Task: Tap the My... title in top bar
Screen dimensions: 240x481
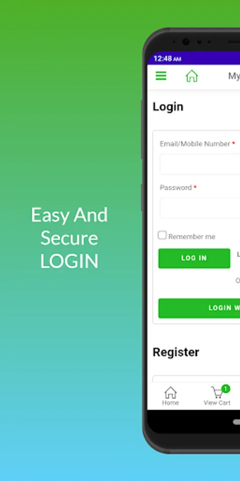Action: coord(234,76)
